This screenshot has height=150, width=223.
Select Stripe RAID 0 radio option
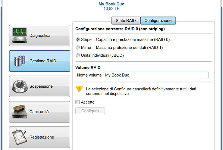point(78,39)
